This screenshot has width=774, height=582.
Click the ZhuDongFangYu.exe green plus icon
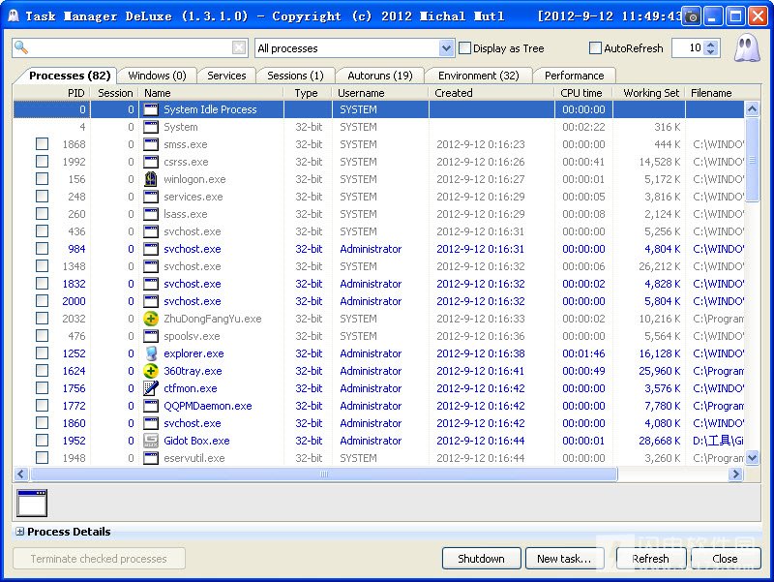(x=151, y=319)
